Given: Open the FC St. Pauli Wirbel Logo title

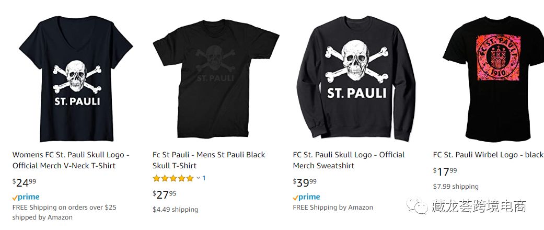Looking at the screenshot, I should coord(488,155).
